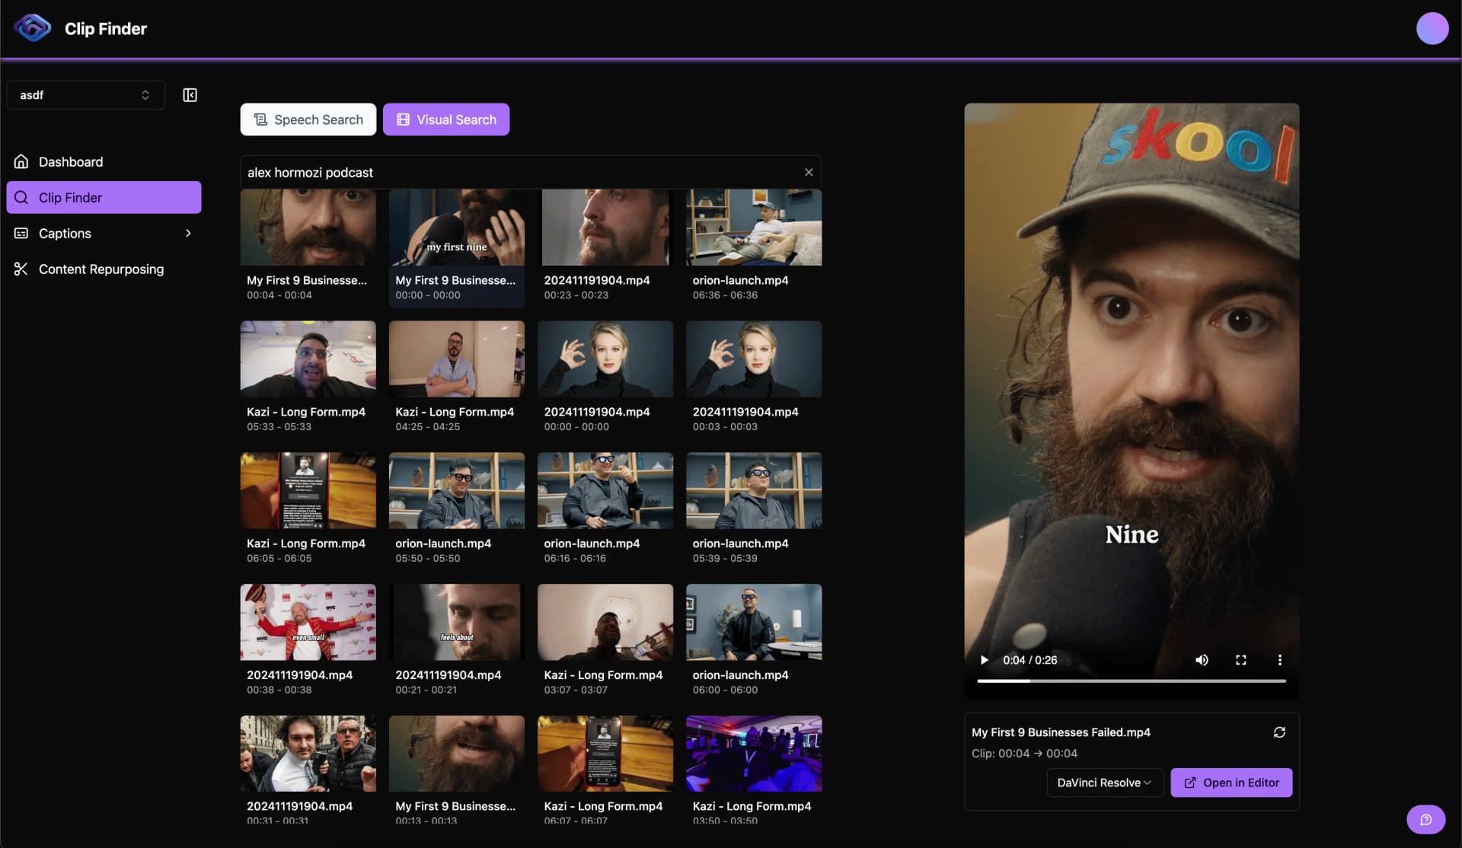Screen dimensions: 1462x848
Task: Click the 0:04 / 0:26 time display
Action: (1029, 660)
